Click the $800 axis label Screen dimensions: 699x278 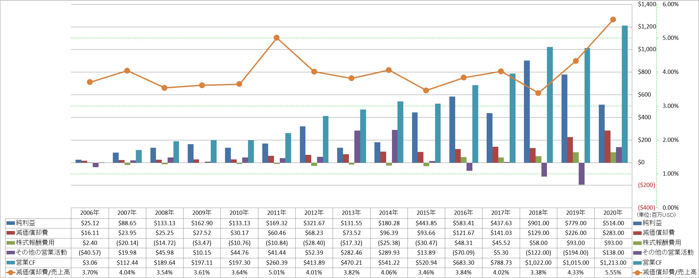click(x=644, y=72)
